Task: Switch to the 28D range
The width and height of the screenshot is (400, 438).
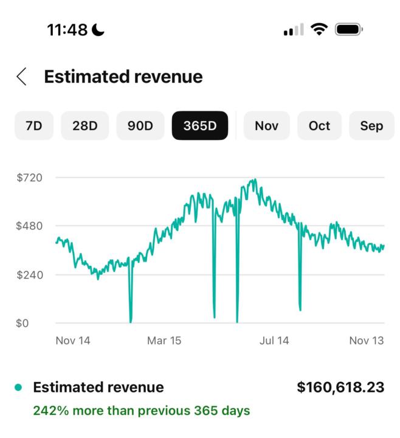Action: click(x=86, y=126)
